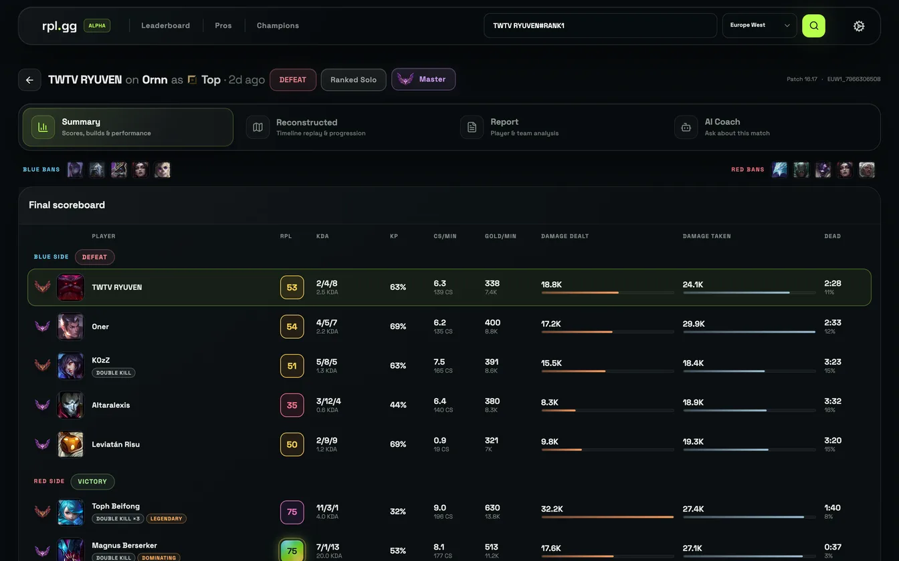Click the DOMINATING tag under Magnus Berserker

(x=159, y=558)
